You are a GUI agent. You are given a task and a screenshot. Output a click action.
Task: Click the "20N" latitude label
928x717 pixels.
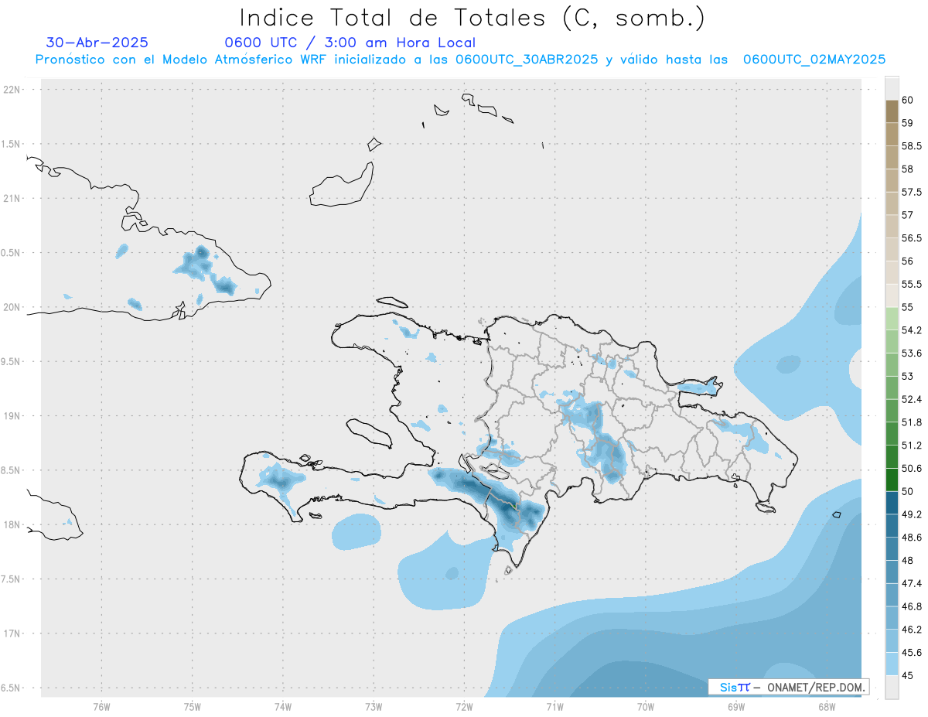pyautogui.click(x=13, y=307)
